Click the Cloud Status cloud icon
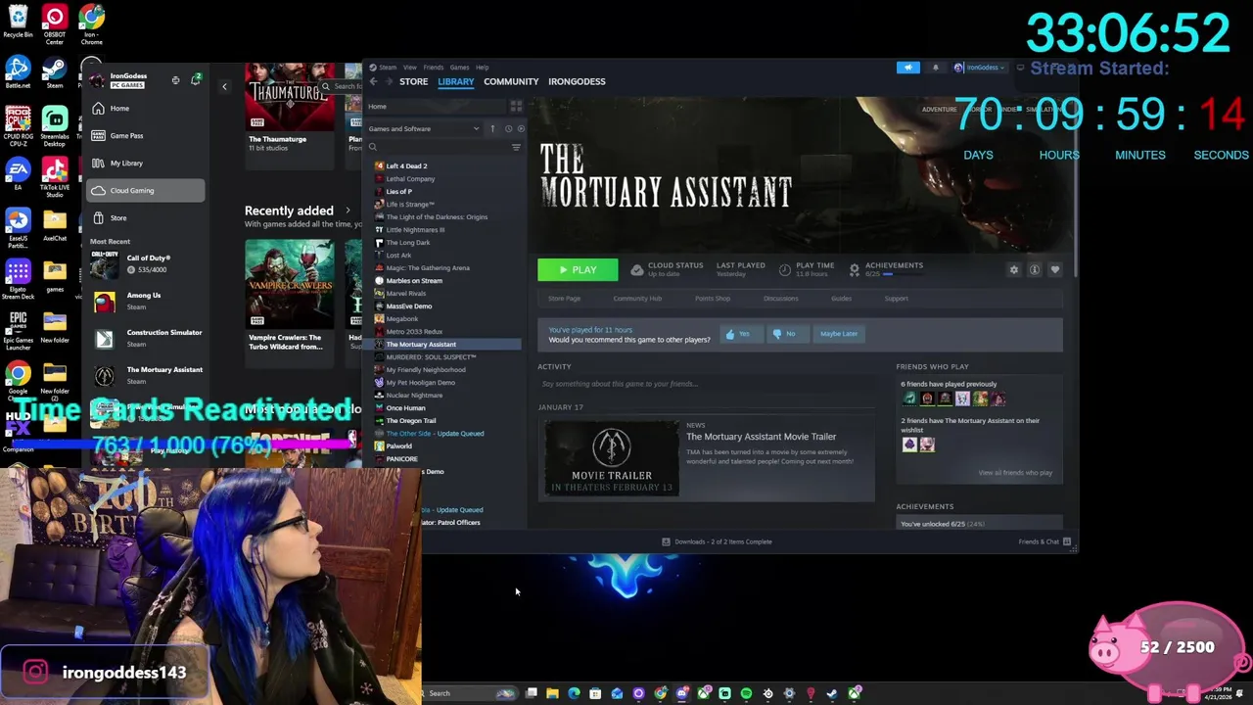 pyautogui.click(x=637, y=269)
